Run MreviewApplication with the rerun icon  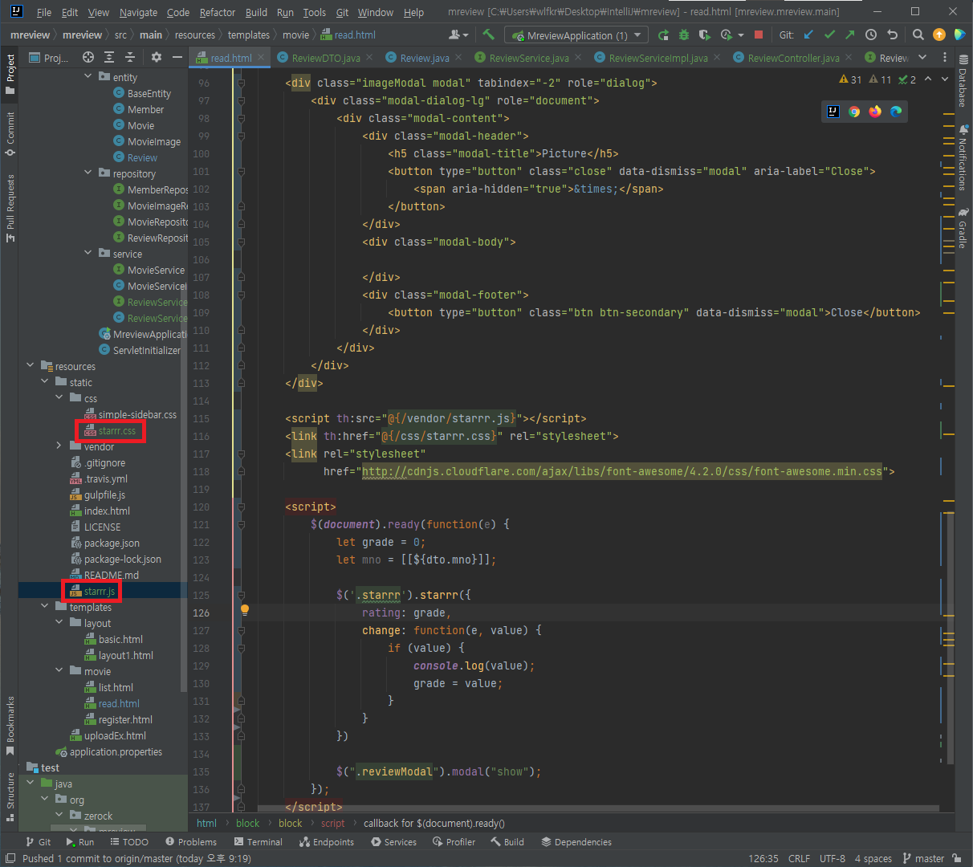click(663, 35)
